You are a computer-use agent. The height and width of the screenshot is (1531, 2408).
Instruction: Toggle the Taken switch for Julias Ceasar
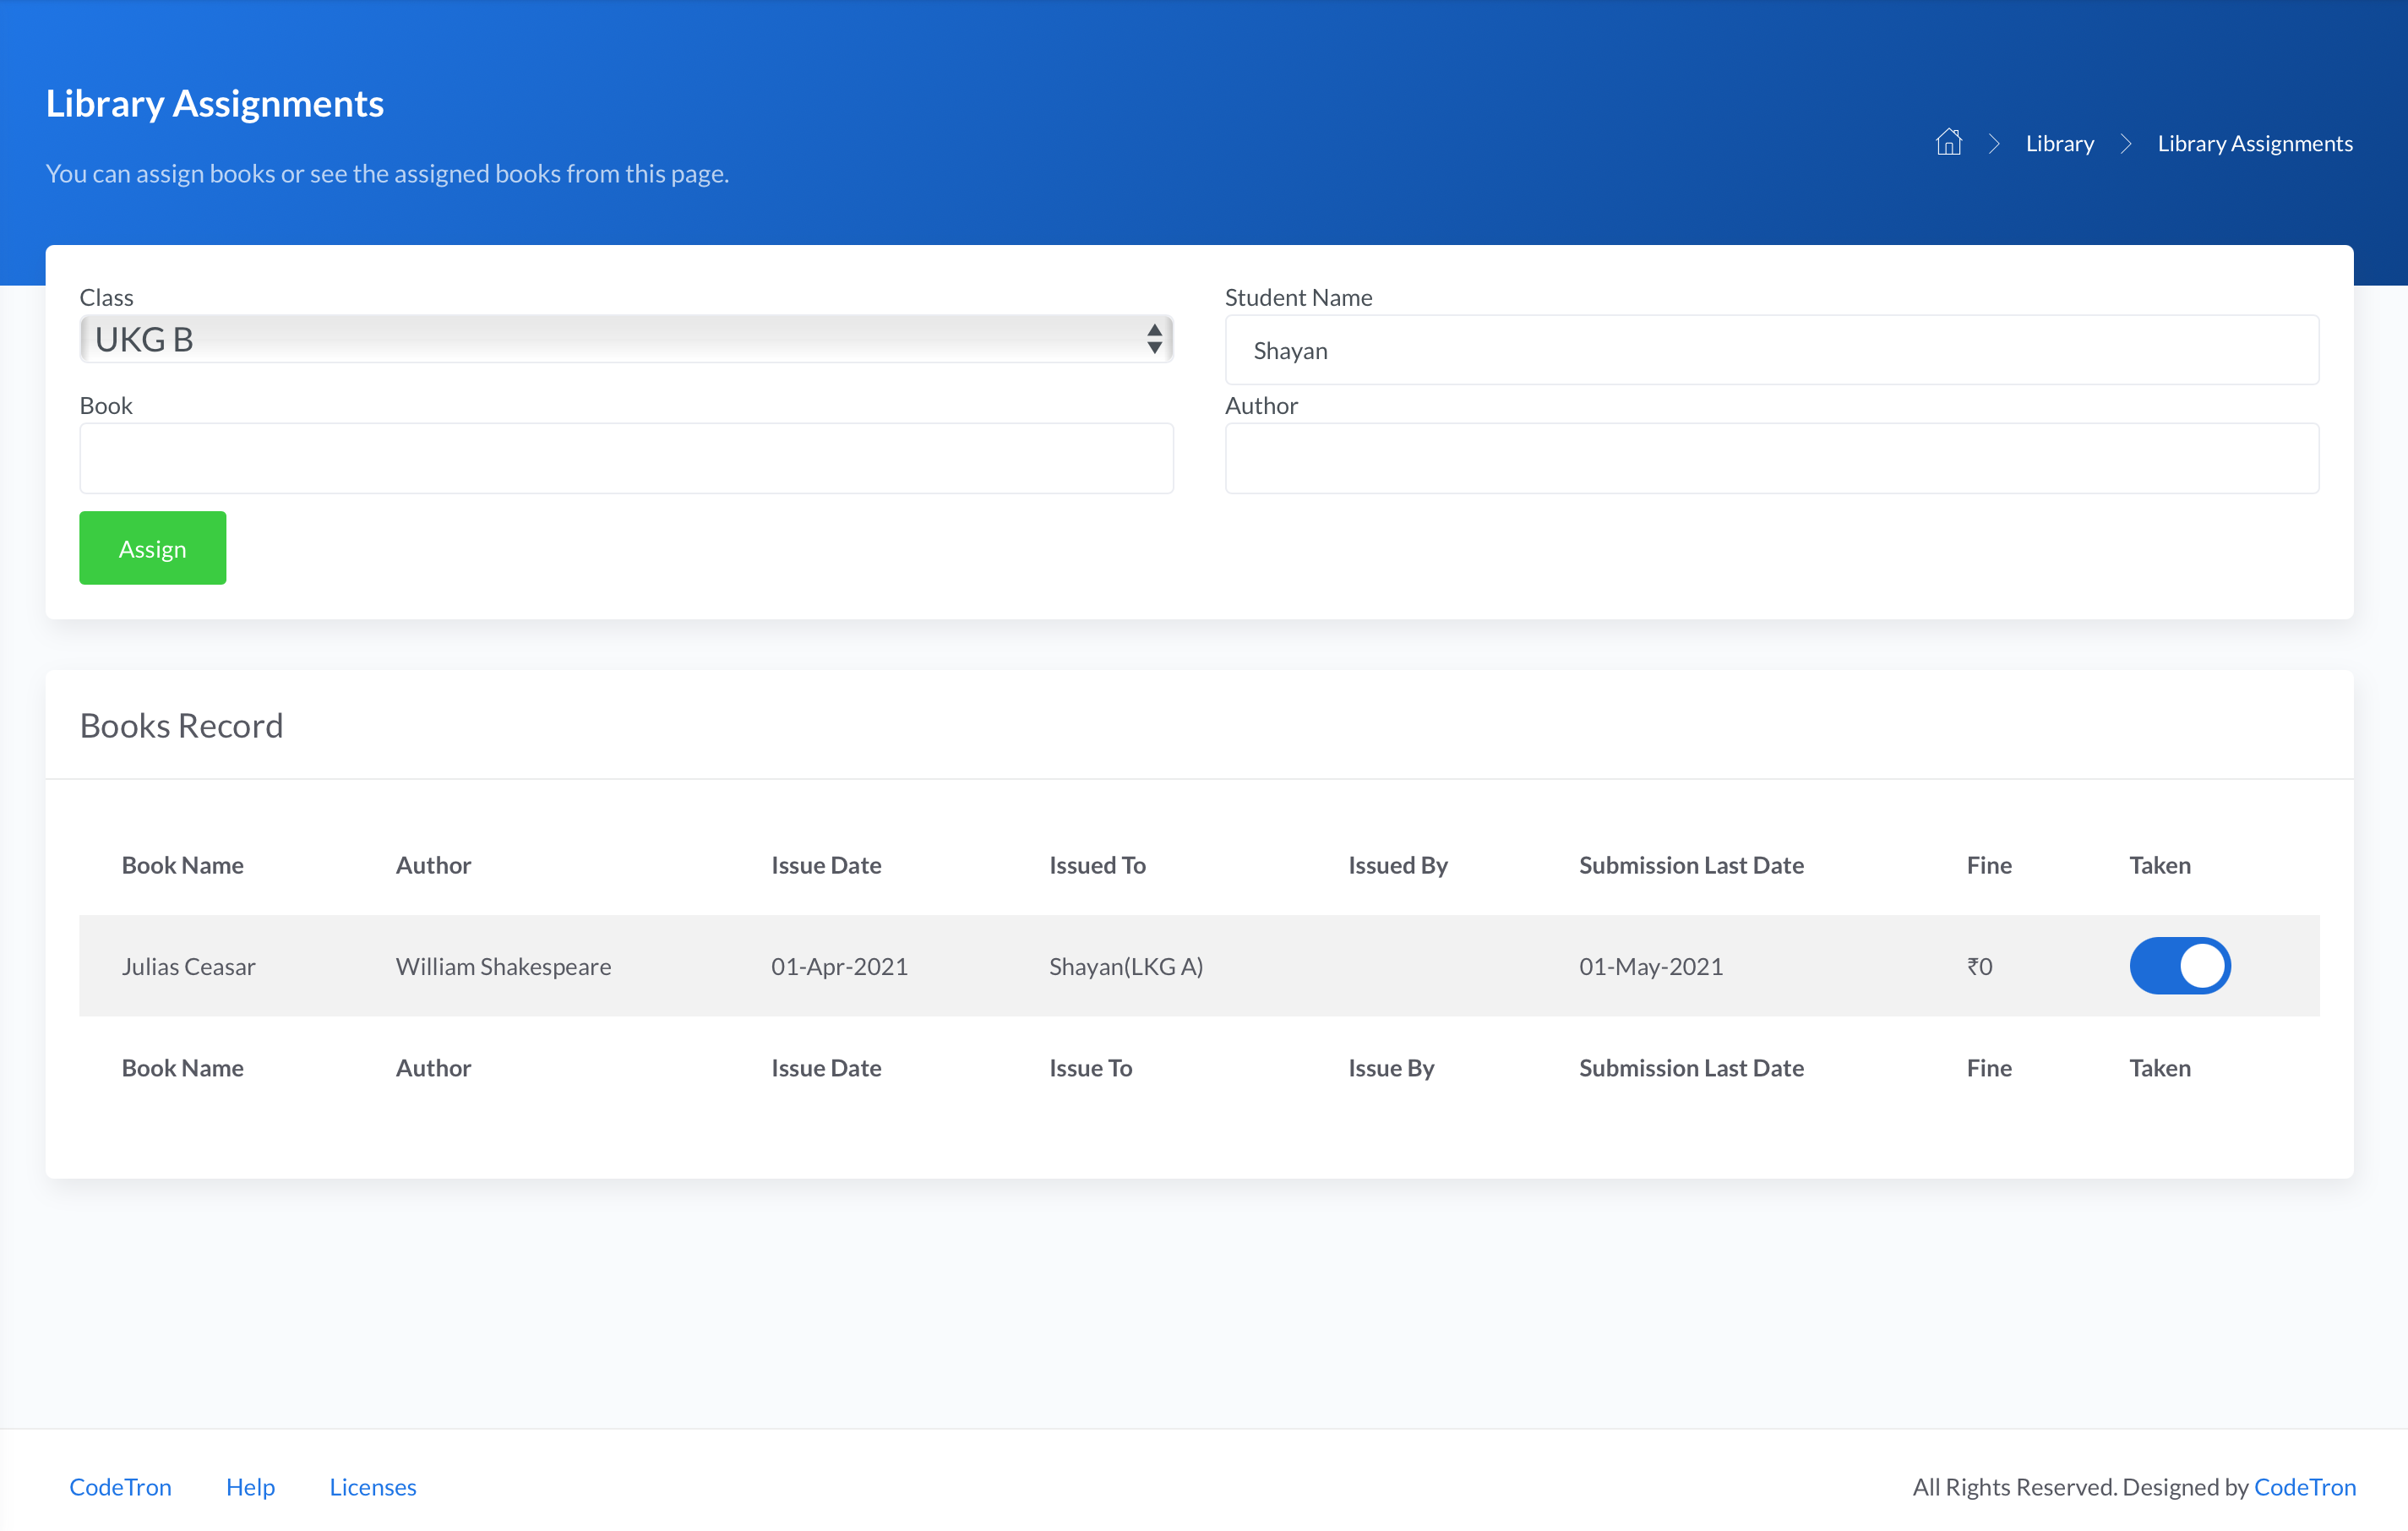tap(2179, 966)
